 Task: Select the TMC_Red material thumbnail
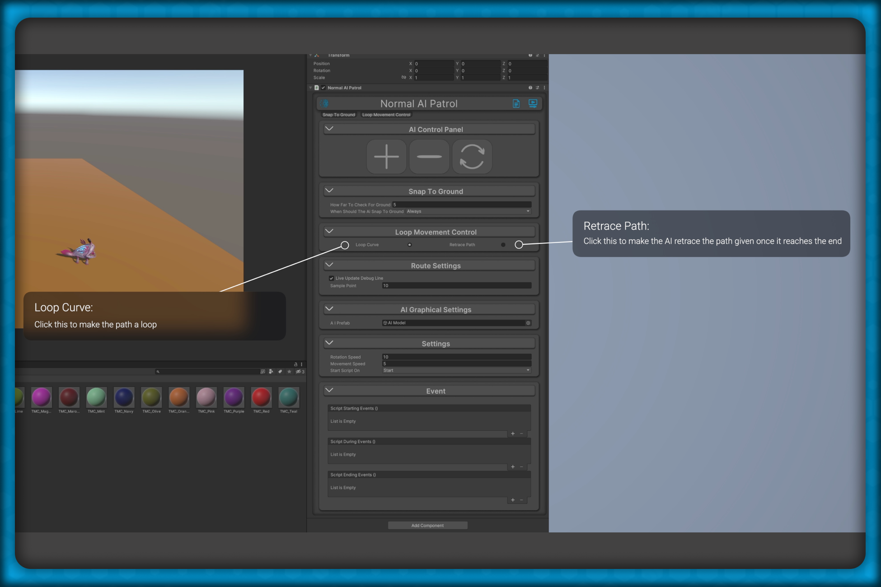[261, 398]
